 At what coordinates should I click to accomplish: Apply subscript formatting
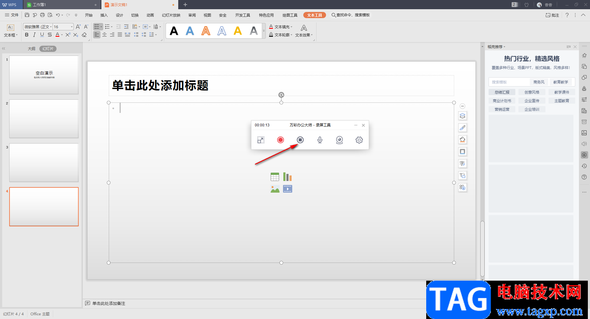click(76, 35)
